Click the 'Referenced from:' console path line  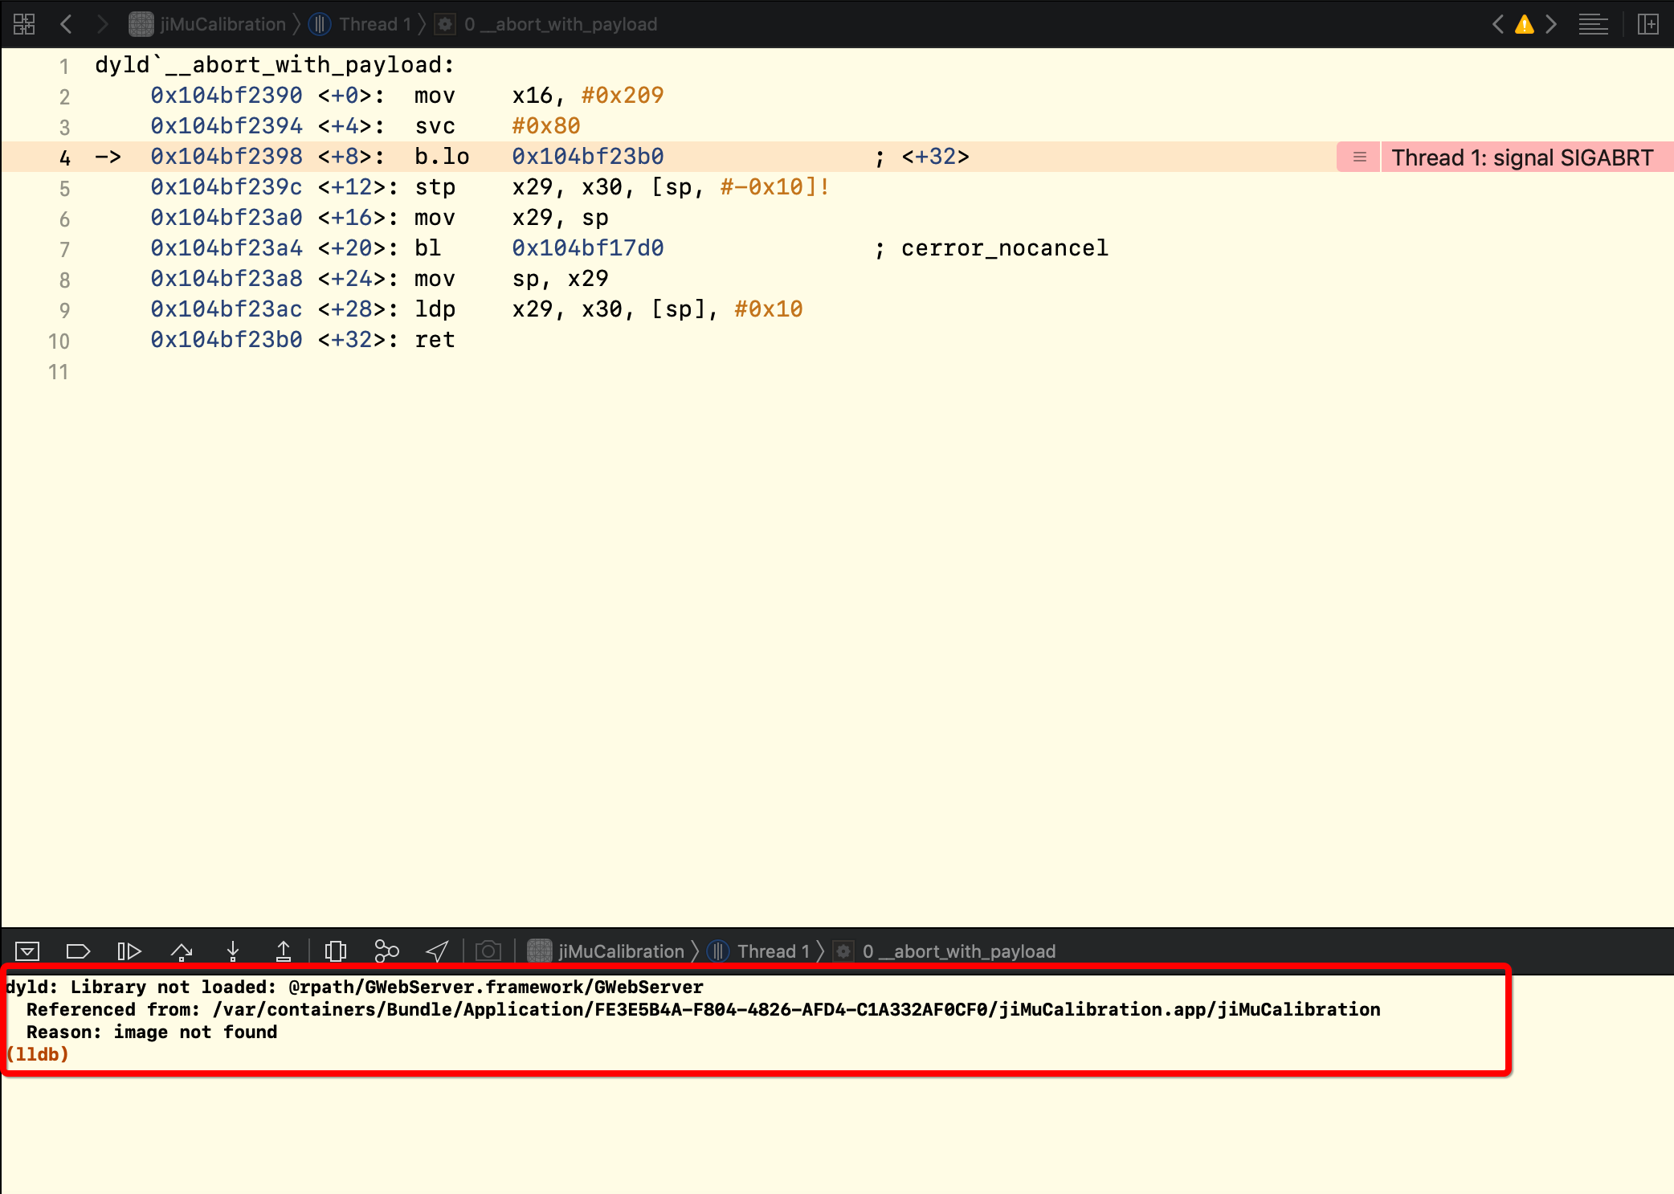pos(704,1009)
